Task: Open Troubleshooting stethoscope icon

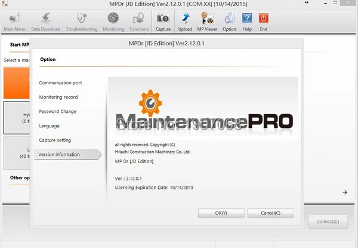Action: click(x=82, y=22)
